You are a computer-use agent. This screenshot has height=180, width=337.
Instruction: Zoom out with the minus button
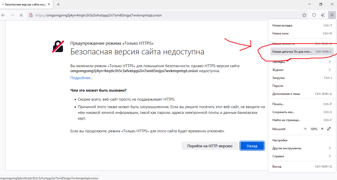(305, 129)
